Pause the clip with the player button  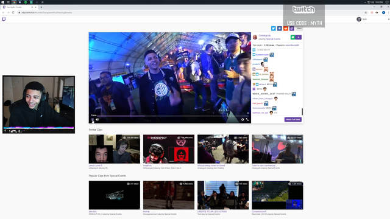[x=93, y=120]
